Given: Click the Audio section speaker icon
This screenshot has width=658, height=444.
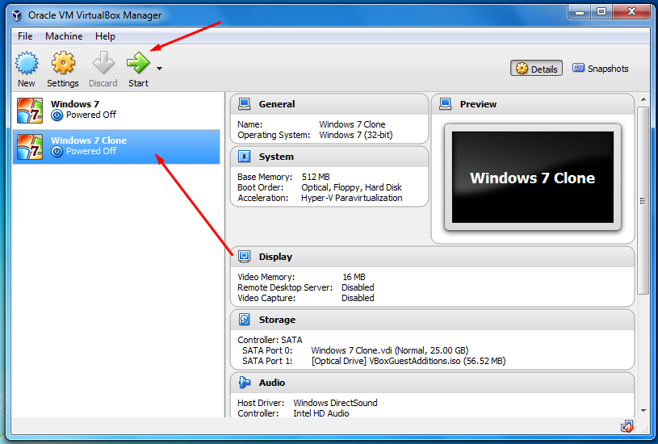Looking at the screenshot, I should click(245, 383).
